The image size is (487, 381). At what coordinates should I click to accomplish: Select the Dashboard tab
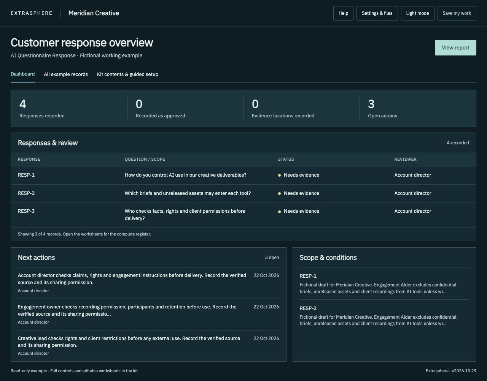[22, 74]
